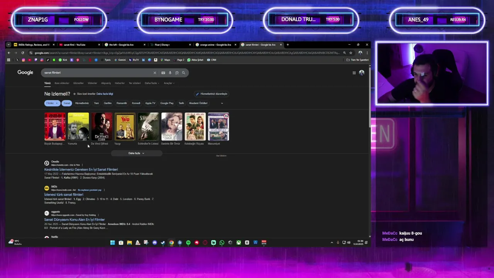The image size is (494, 278).
Task: Open the Araçlar tools dropdown
Action: tap(169, 83)
